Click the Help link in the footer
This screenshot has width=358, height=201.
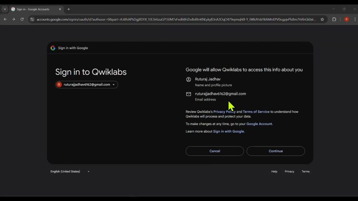point(274,172)
